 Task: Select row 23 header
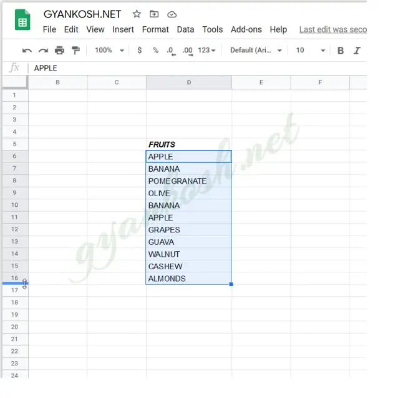pyautogui.click(x=15, y=364)
